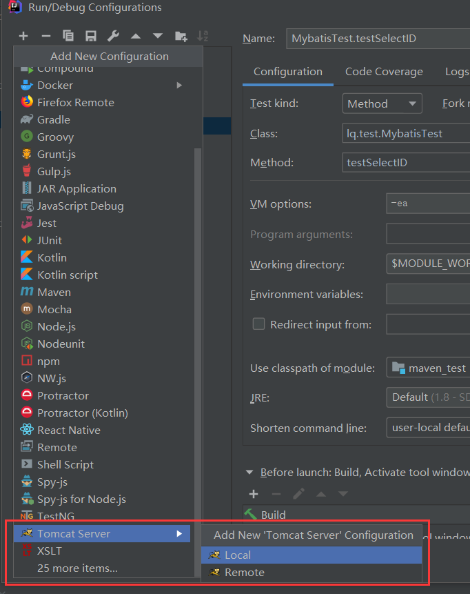Choose XSLT configuration type
Viewport: 470px width, 594px height.
point(102,551)
